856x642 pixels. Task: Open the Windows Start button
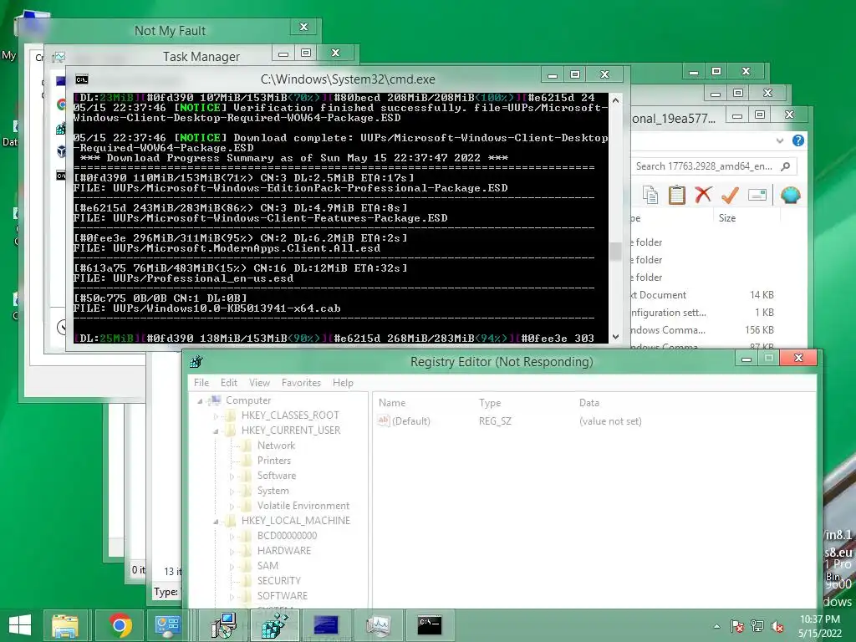pos(20,625)
